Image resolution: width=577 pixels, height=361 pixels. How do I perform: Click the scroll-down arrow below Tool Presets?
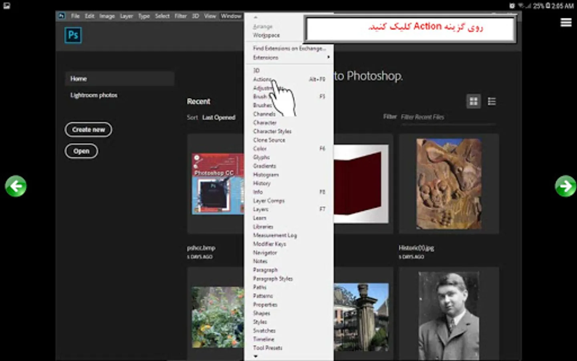256,356
